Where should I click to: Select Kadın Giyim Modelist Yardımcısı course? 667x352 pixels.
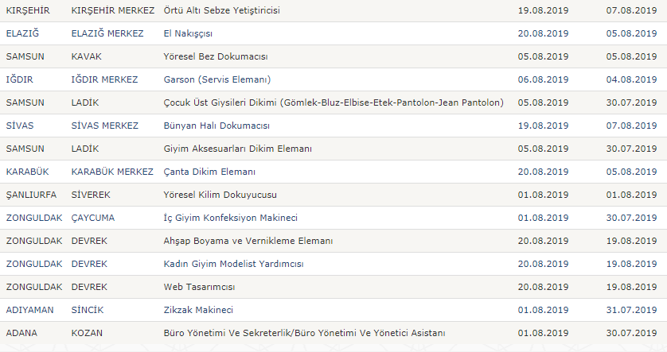(233, 264)
